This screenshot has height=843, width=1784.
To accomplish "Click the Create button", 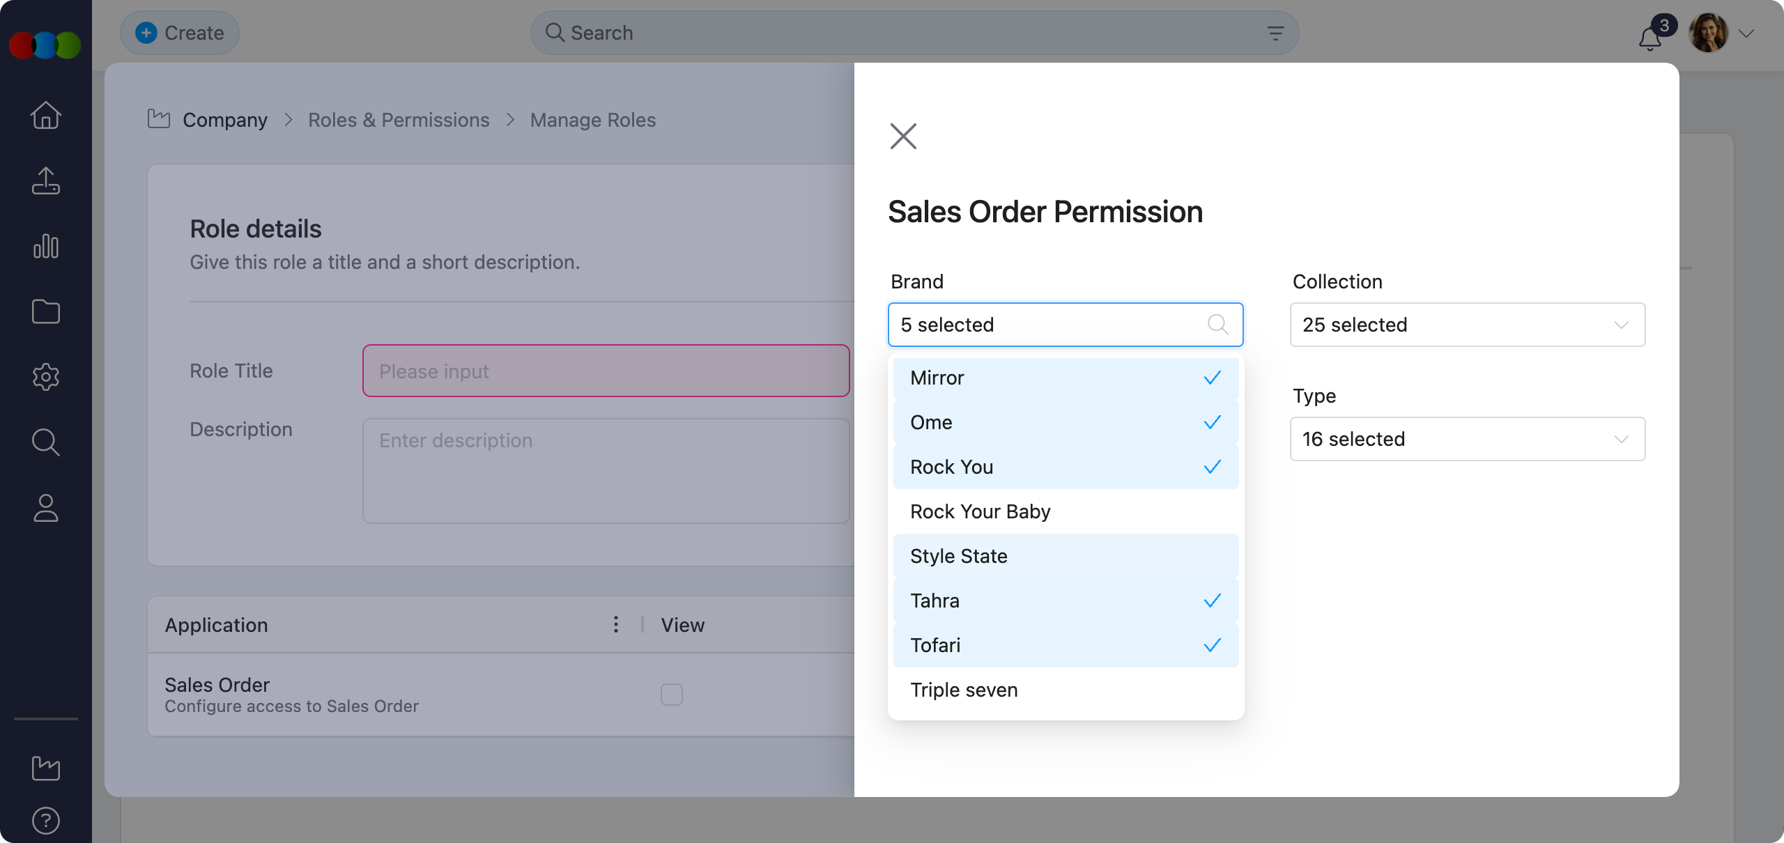I will pos(179,32).
